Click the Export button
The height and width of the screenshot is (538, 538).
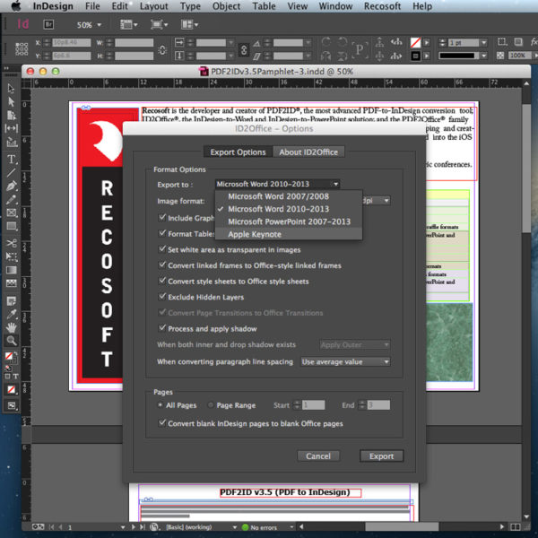[x=381, y=456]
